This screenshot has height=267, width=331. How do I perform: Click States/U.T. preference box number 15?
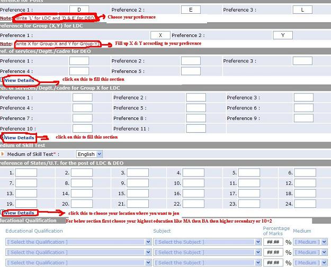[x=138, y=193]
